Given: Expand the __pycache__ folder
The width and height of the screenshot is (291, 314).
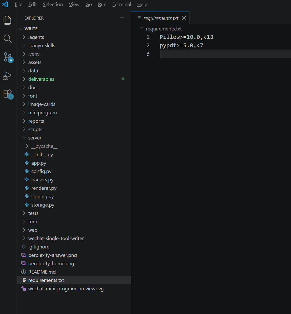Looking at the screenshot, I should click(74, 146).
